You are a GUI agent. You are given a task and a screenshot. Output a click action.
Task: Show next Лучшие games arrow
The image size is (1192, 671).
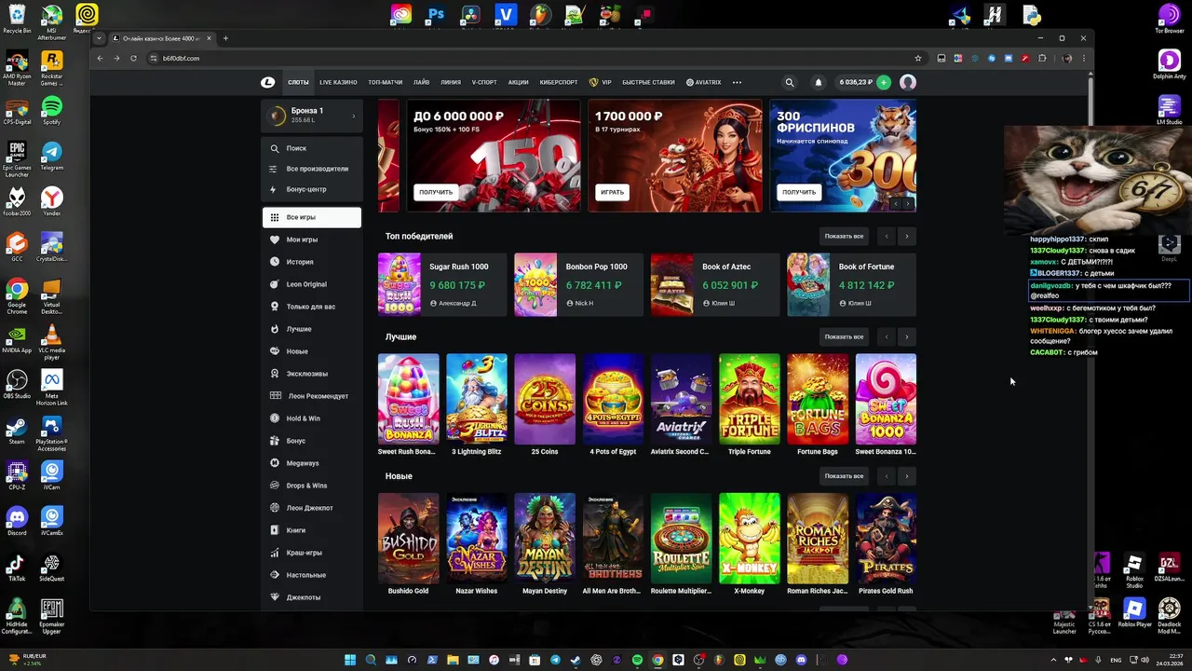(906, 336)
